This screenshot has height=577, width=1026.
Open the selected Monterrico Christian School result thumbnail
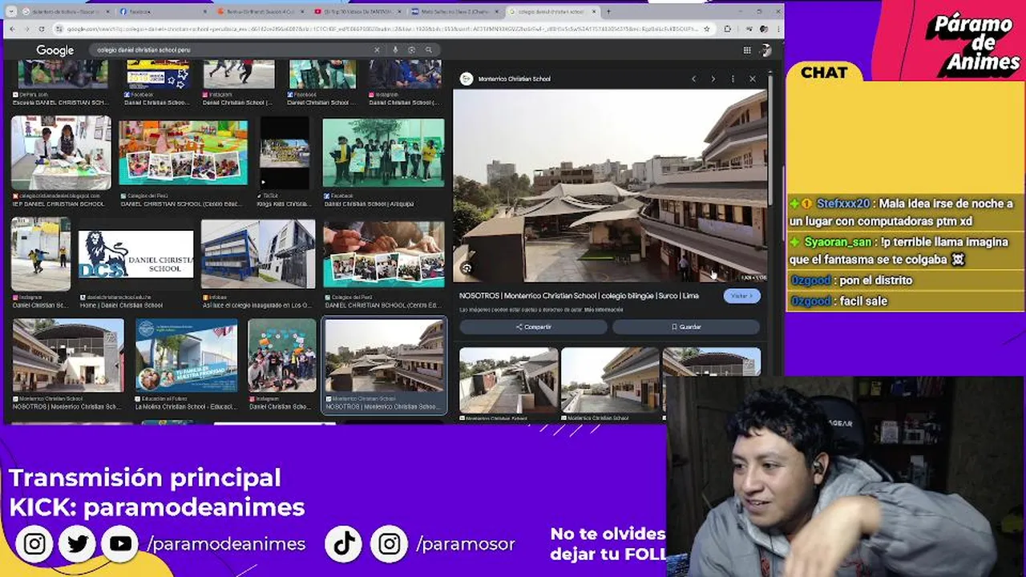pyautogui.click(x=384, y=355)
